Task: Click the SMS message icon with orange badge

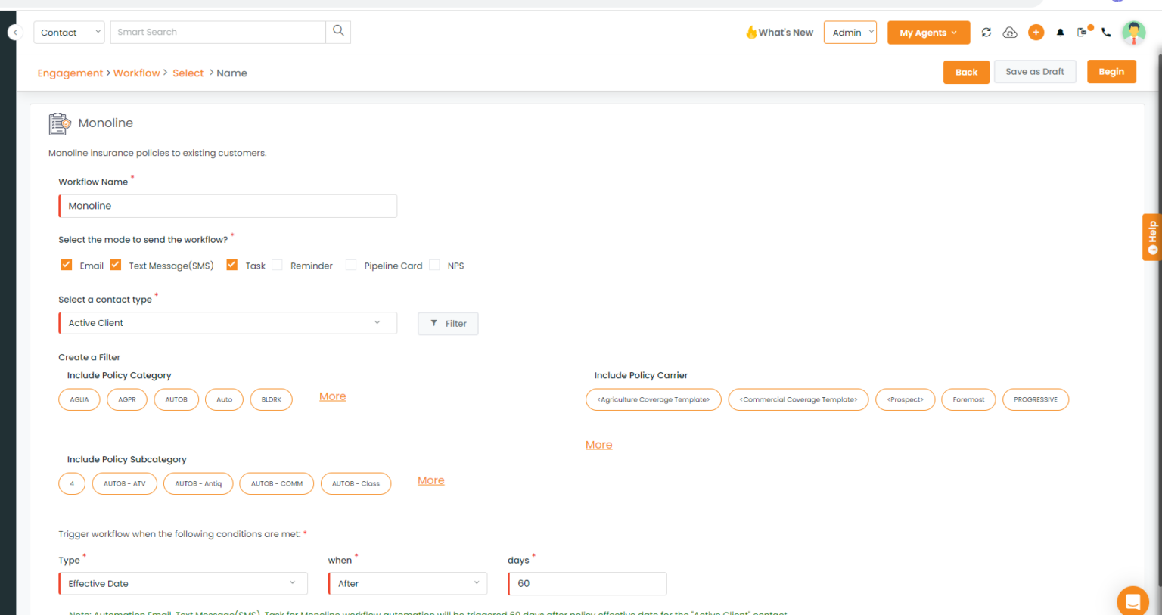Action: (1082, 33)
